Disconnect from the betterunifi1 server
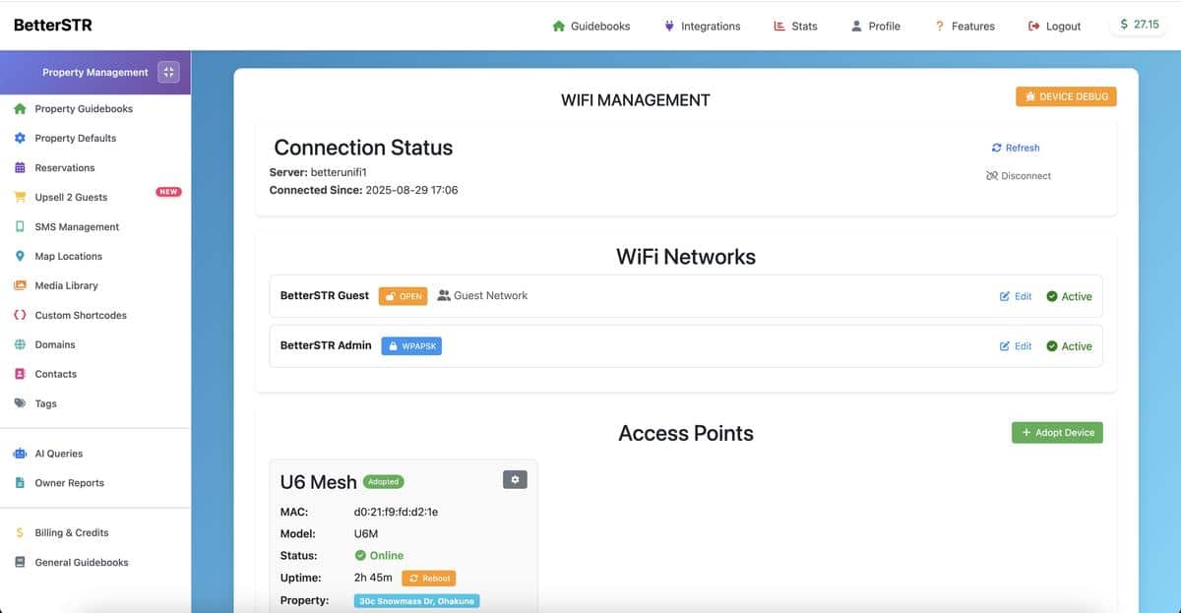The height and width of the screenshot is (613, 1181). point(1019,176)
